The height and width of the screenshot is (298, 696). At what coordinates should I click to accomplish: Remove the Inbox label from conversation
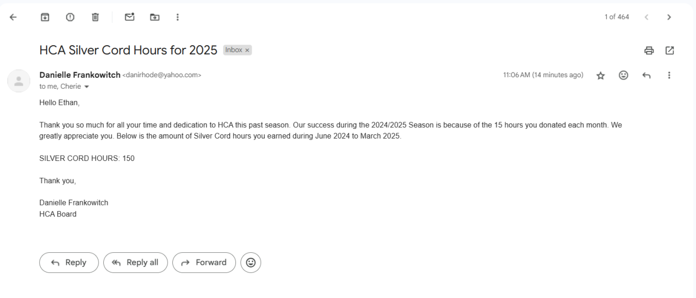click(x=247, y=51)
